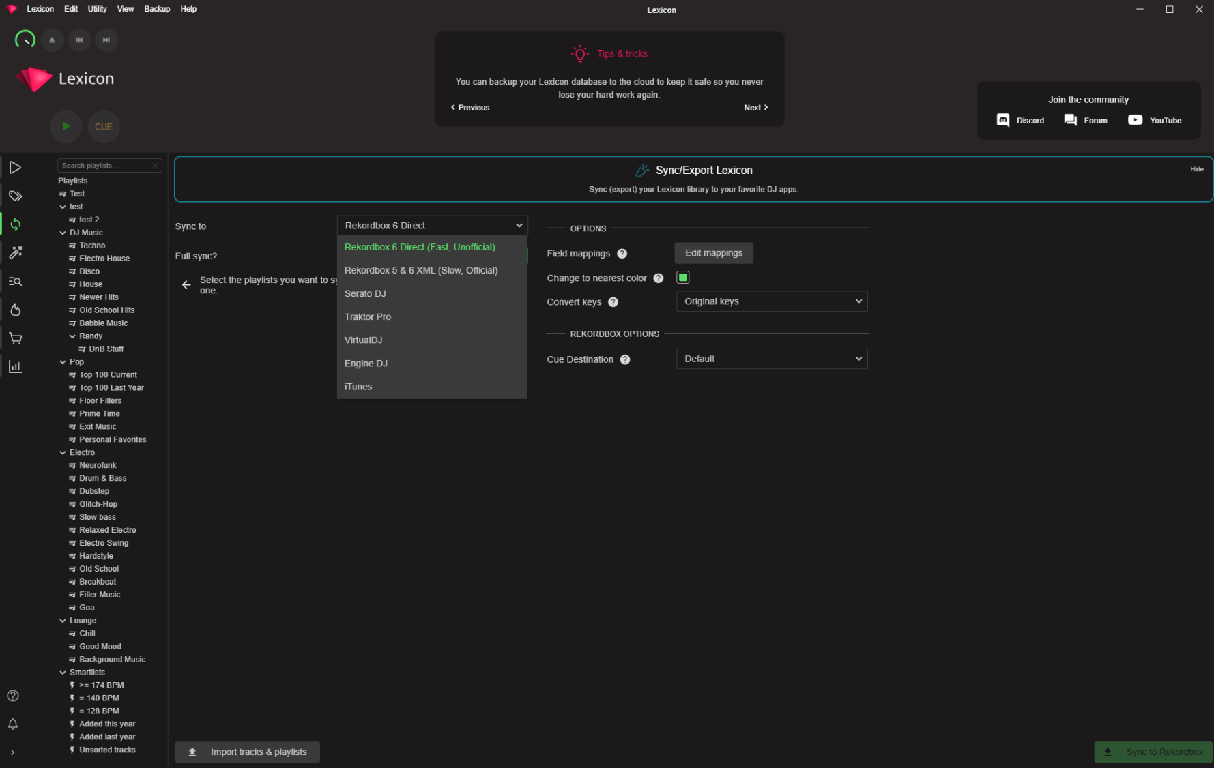
Task: Open the Edit menu
Action: coord(71,9)
